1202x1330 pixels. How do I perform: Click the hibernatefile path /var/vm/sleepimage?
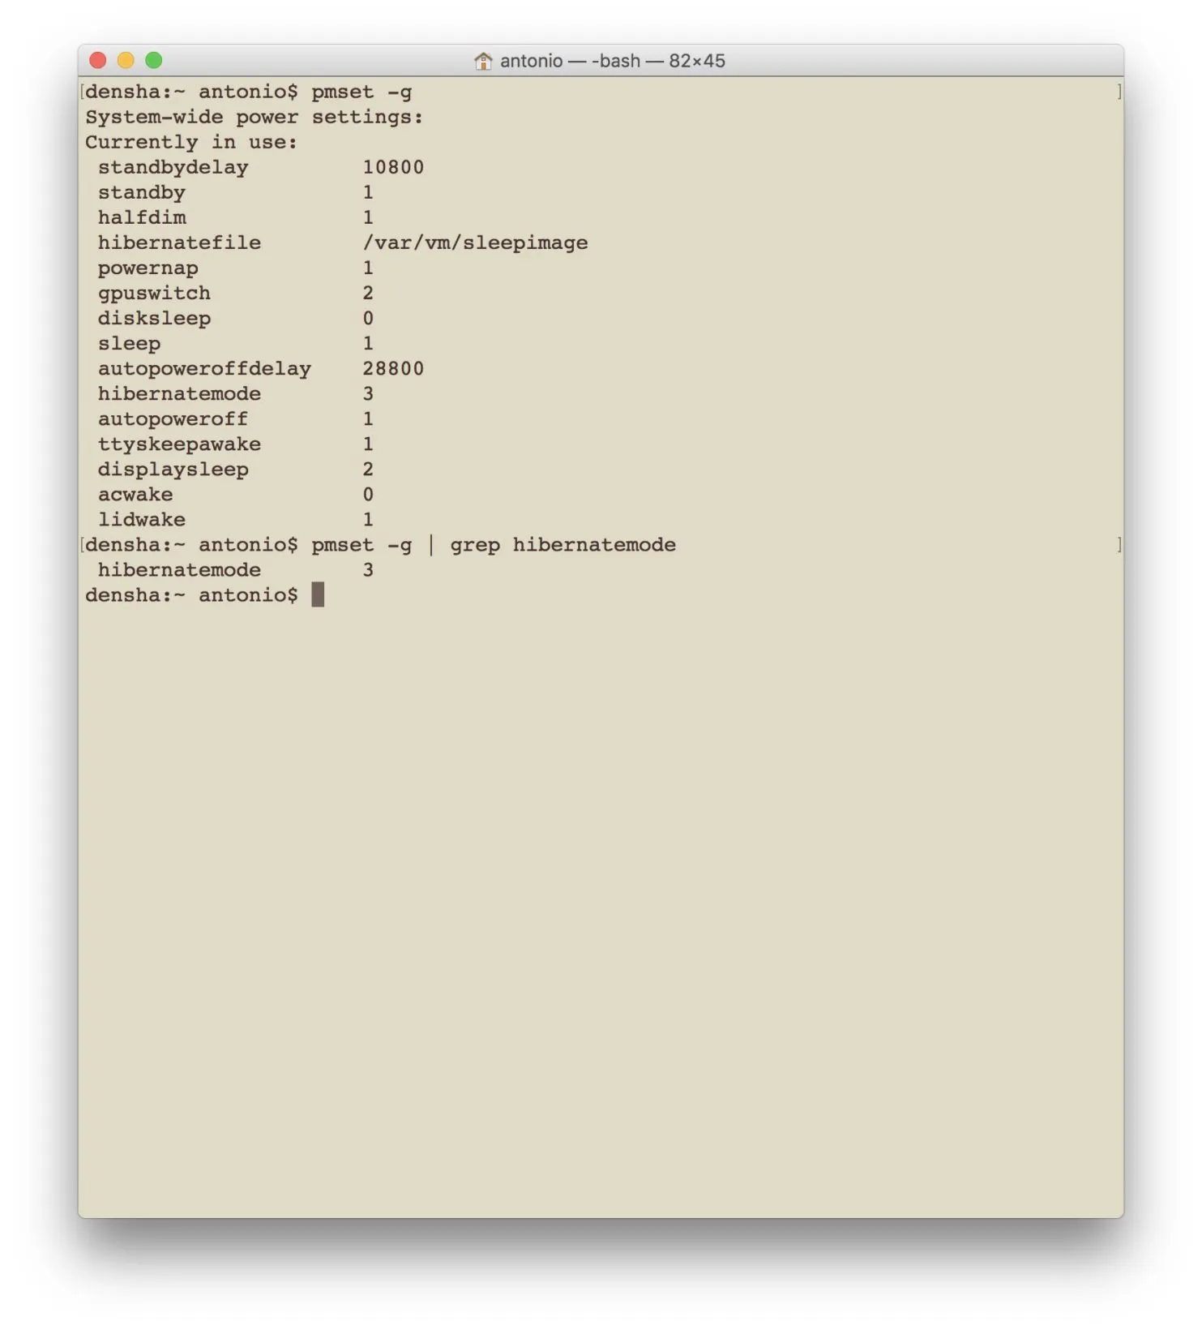coord(475,242)
